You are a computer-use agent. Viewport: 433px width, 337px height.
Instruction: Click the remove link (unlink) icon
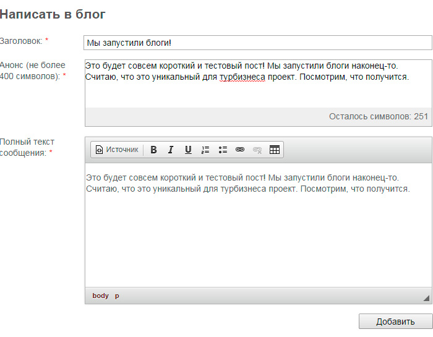(257, 150)
